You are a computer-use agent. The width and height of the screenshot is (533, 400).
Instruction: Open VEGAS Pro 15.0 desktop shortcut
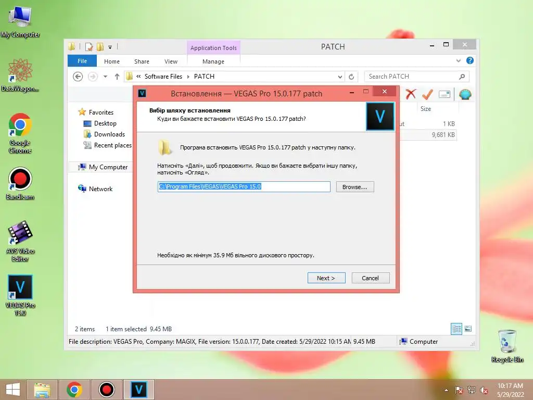click(x=20, y=295)
